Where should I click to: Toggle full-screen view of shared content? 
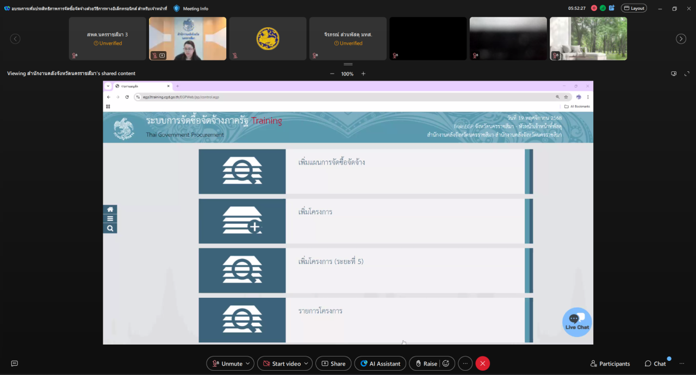point(687,73)
